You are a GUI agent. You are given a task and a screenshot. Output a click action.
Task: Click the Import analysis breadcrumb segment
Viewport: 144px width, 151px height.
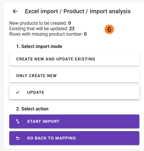click(110, 12)
